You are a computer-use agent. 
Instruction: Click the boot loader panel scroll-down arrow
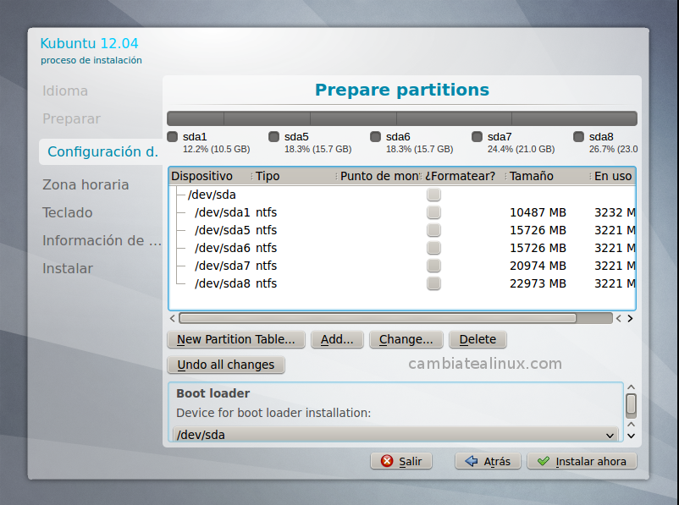[631, 436]
